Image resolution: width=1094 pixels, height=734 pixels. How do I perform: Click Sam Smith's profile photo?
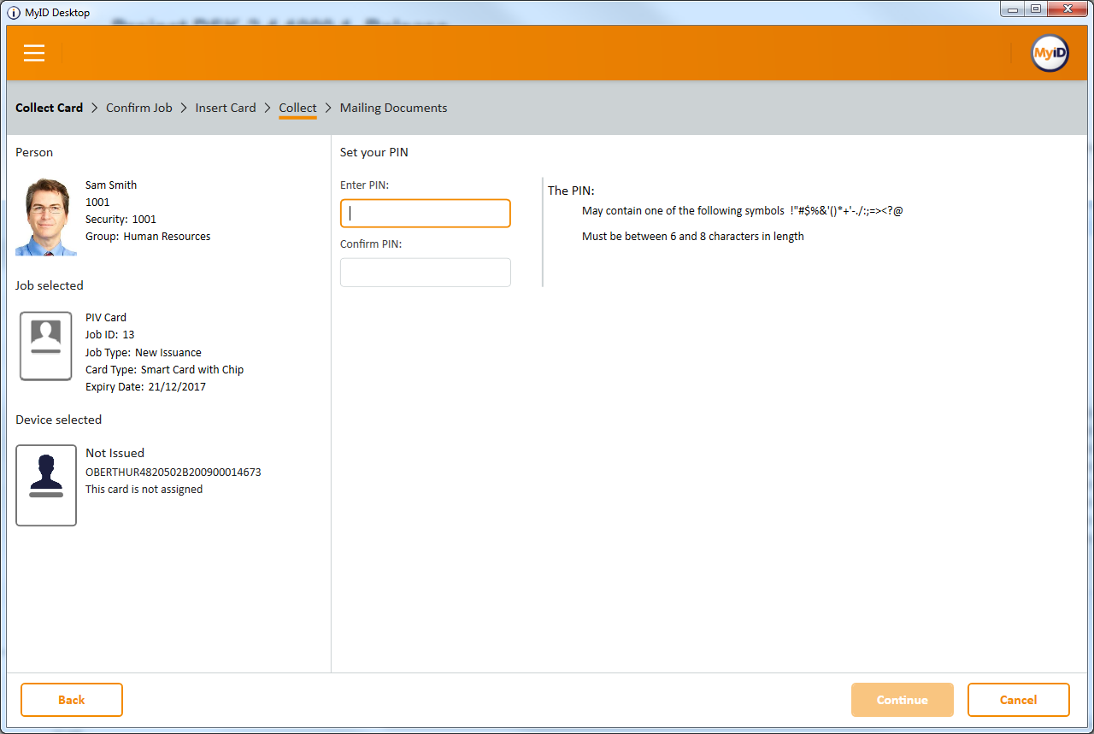(x=46, y=217)
